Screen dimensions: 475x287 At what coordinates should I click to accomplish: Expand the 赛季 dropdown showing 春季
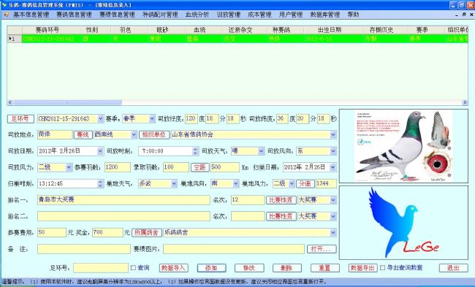click(152, 119)
